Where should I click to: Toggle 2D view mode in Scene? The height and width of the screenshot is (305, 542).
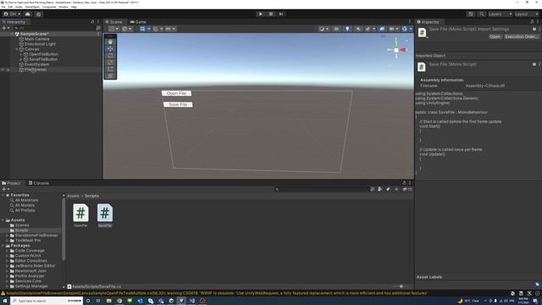pos(336,29)
